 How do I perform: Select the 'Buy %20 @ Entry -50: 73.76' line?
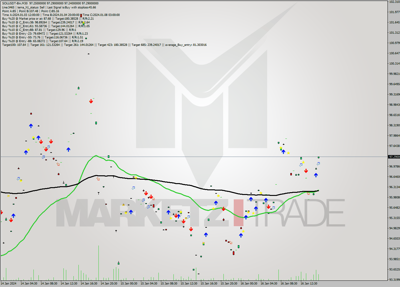pyautogui.click(x=42, y=37)
